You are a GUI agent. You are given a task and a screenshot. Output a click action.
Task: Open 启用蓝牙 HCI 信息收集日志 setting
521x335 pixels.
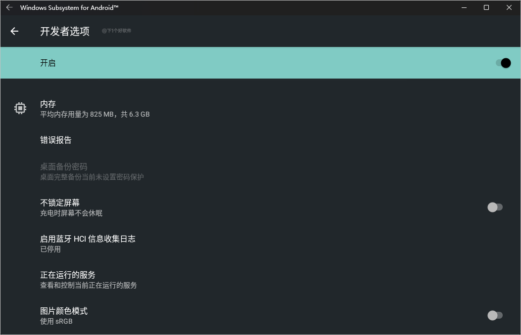pyautogui.click(x=88, y=239)
